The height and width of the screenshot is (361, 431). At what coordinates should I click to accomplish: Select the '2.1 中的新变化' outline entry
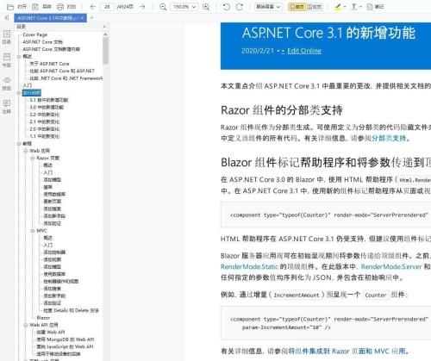(45, 121)
